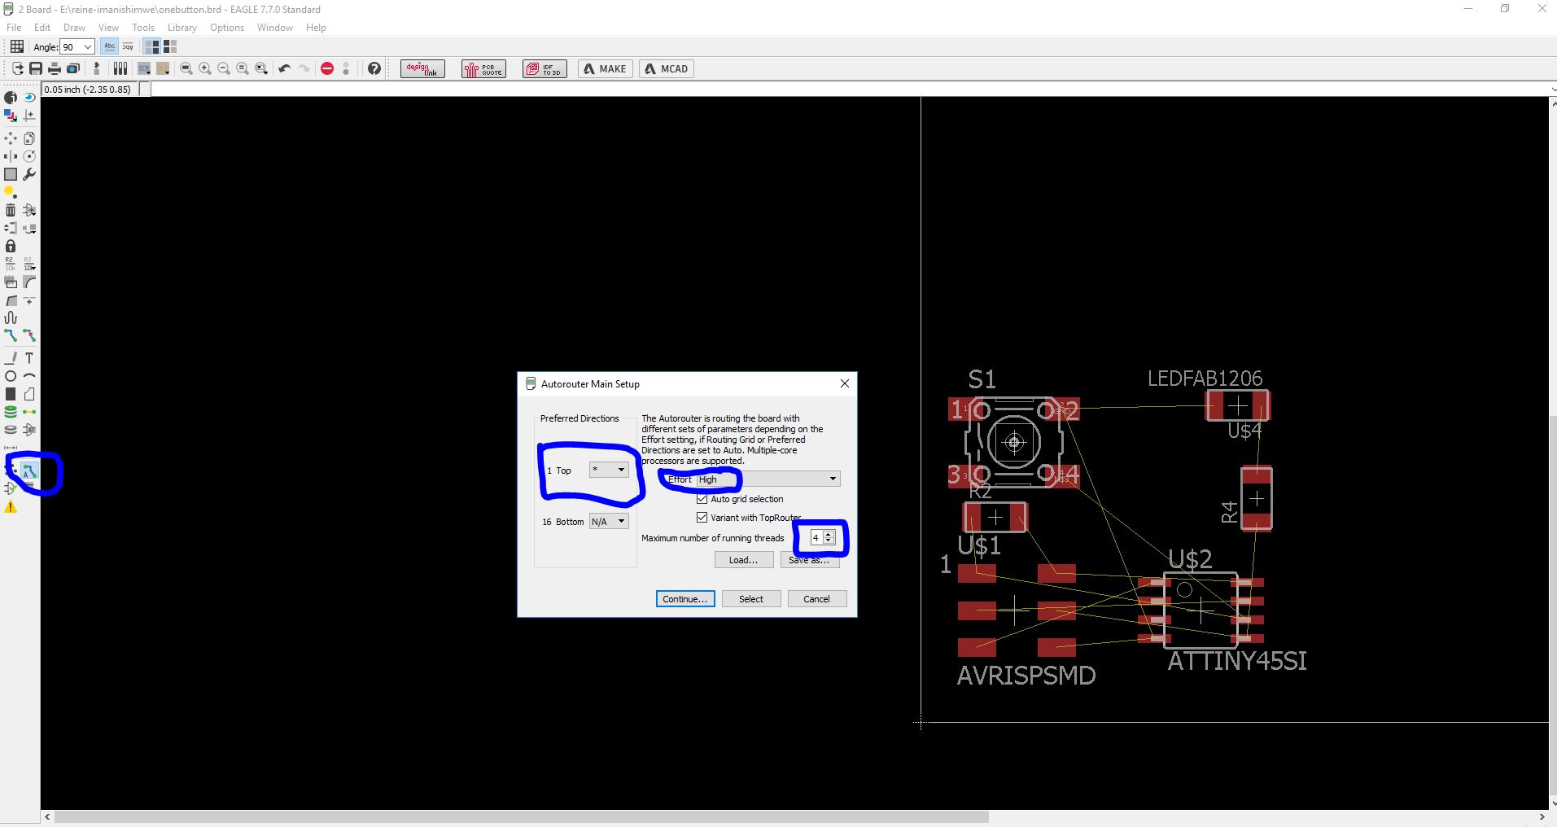Disable Variant with TopRouter
The height and width of the screenshot is (827, 1557).
[x=701, y=517]
